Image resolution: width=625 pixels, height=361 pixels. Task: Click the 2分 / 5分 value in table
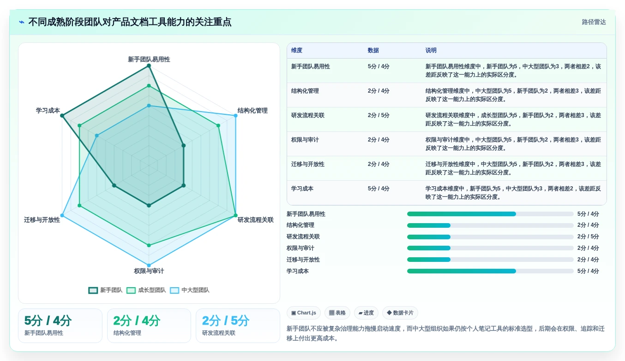[379, 115]
